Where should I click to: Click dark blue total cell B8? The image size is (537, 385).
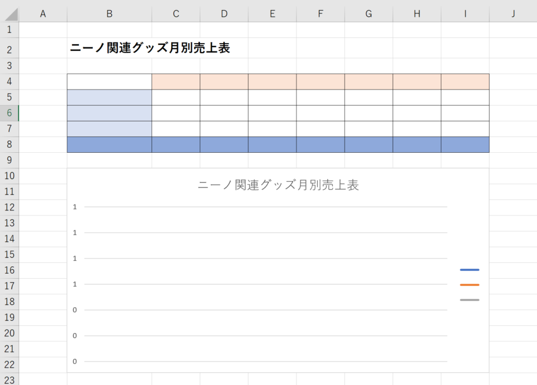click(x=109, y=144)
